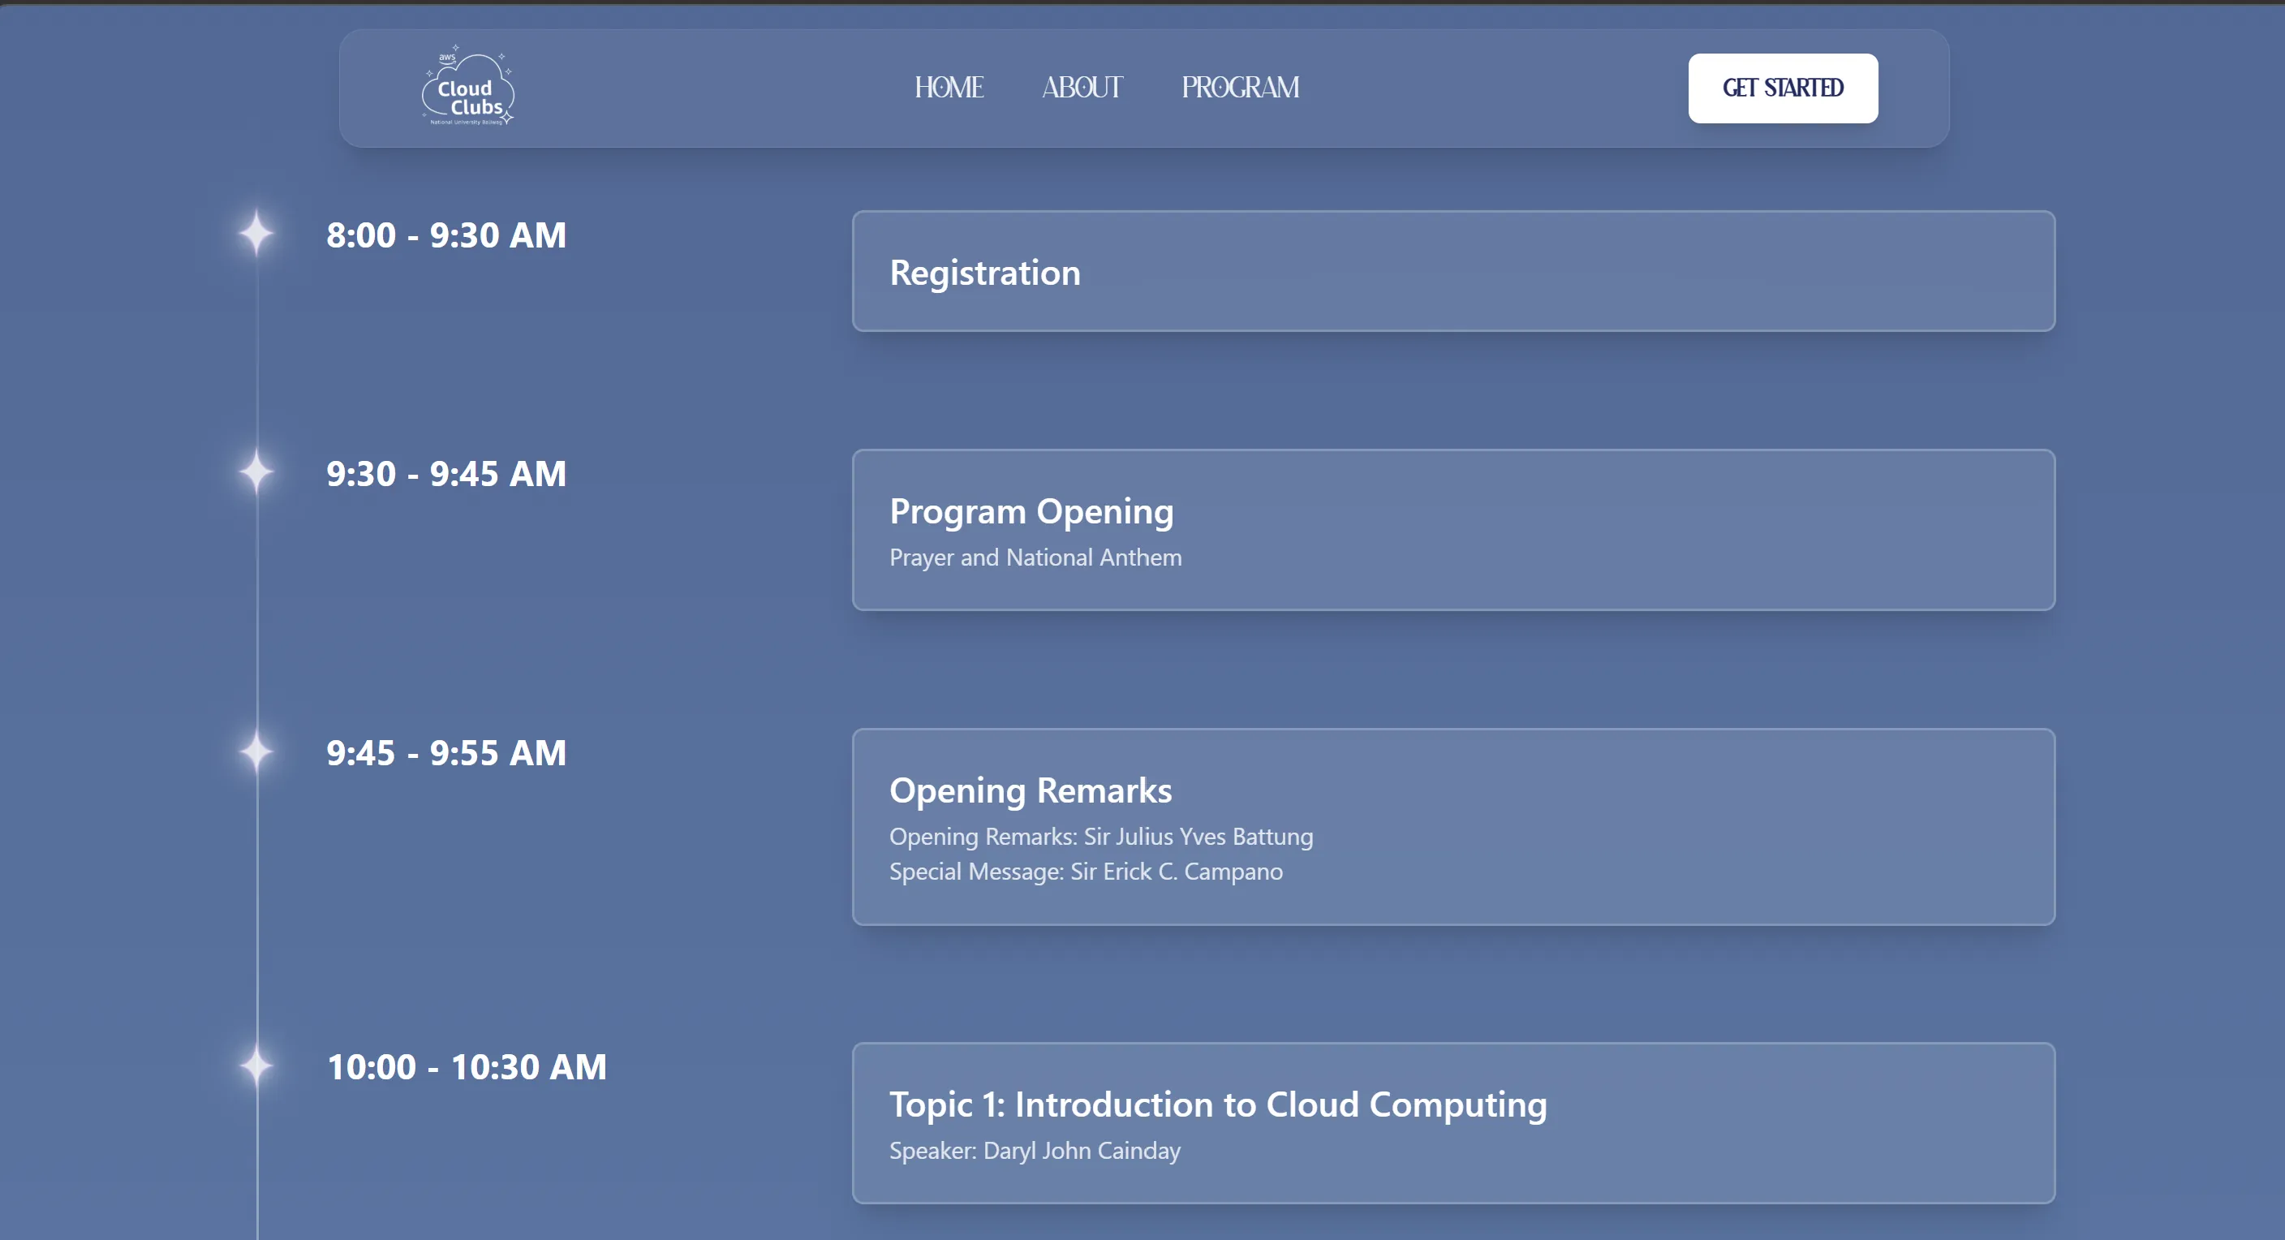Go to the ABOUT page
Screen dimensions: 2285x1240
click(1082, 88)
